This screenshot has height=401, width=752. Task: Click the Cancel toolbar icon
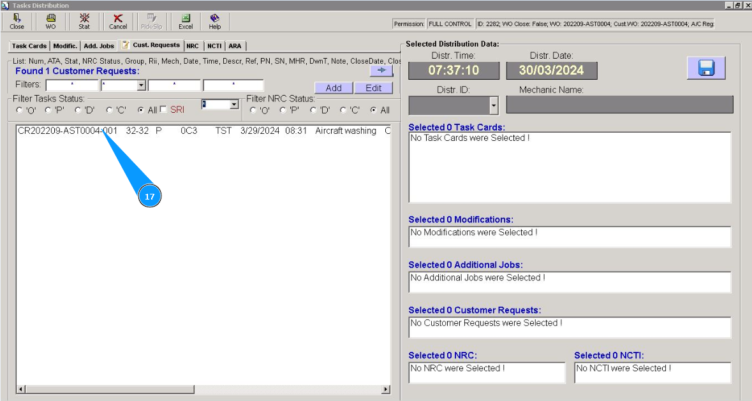(x=117, y=22)
